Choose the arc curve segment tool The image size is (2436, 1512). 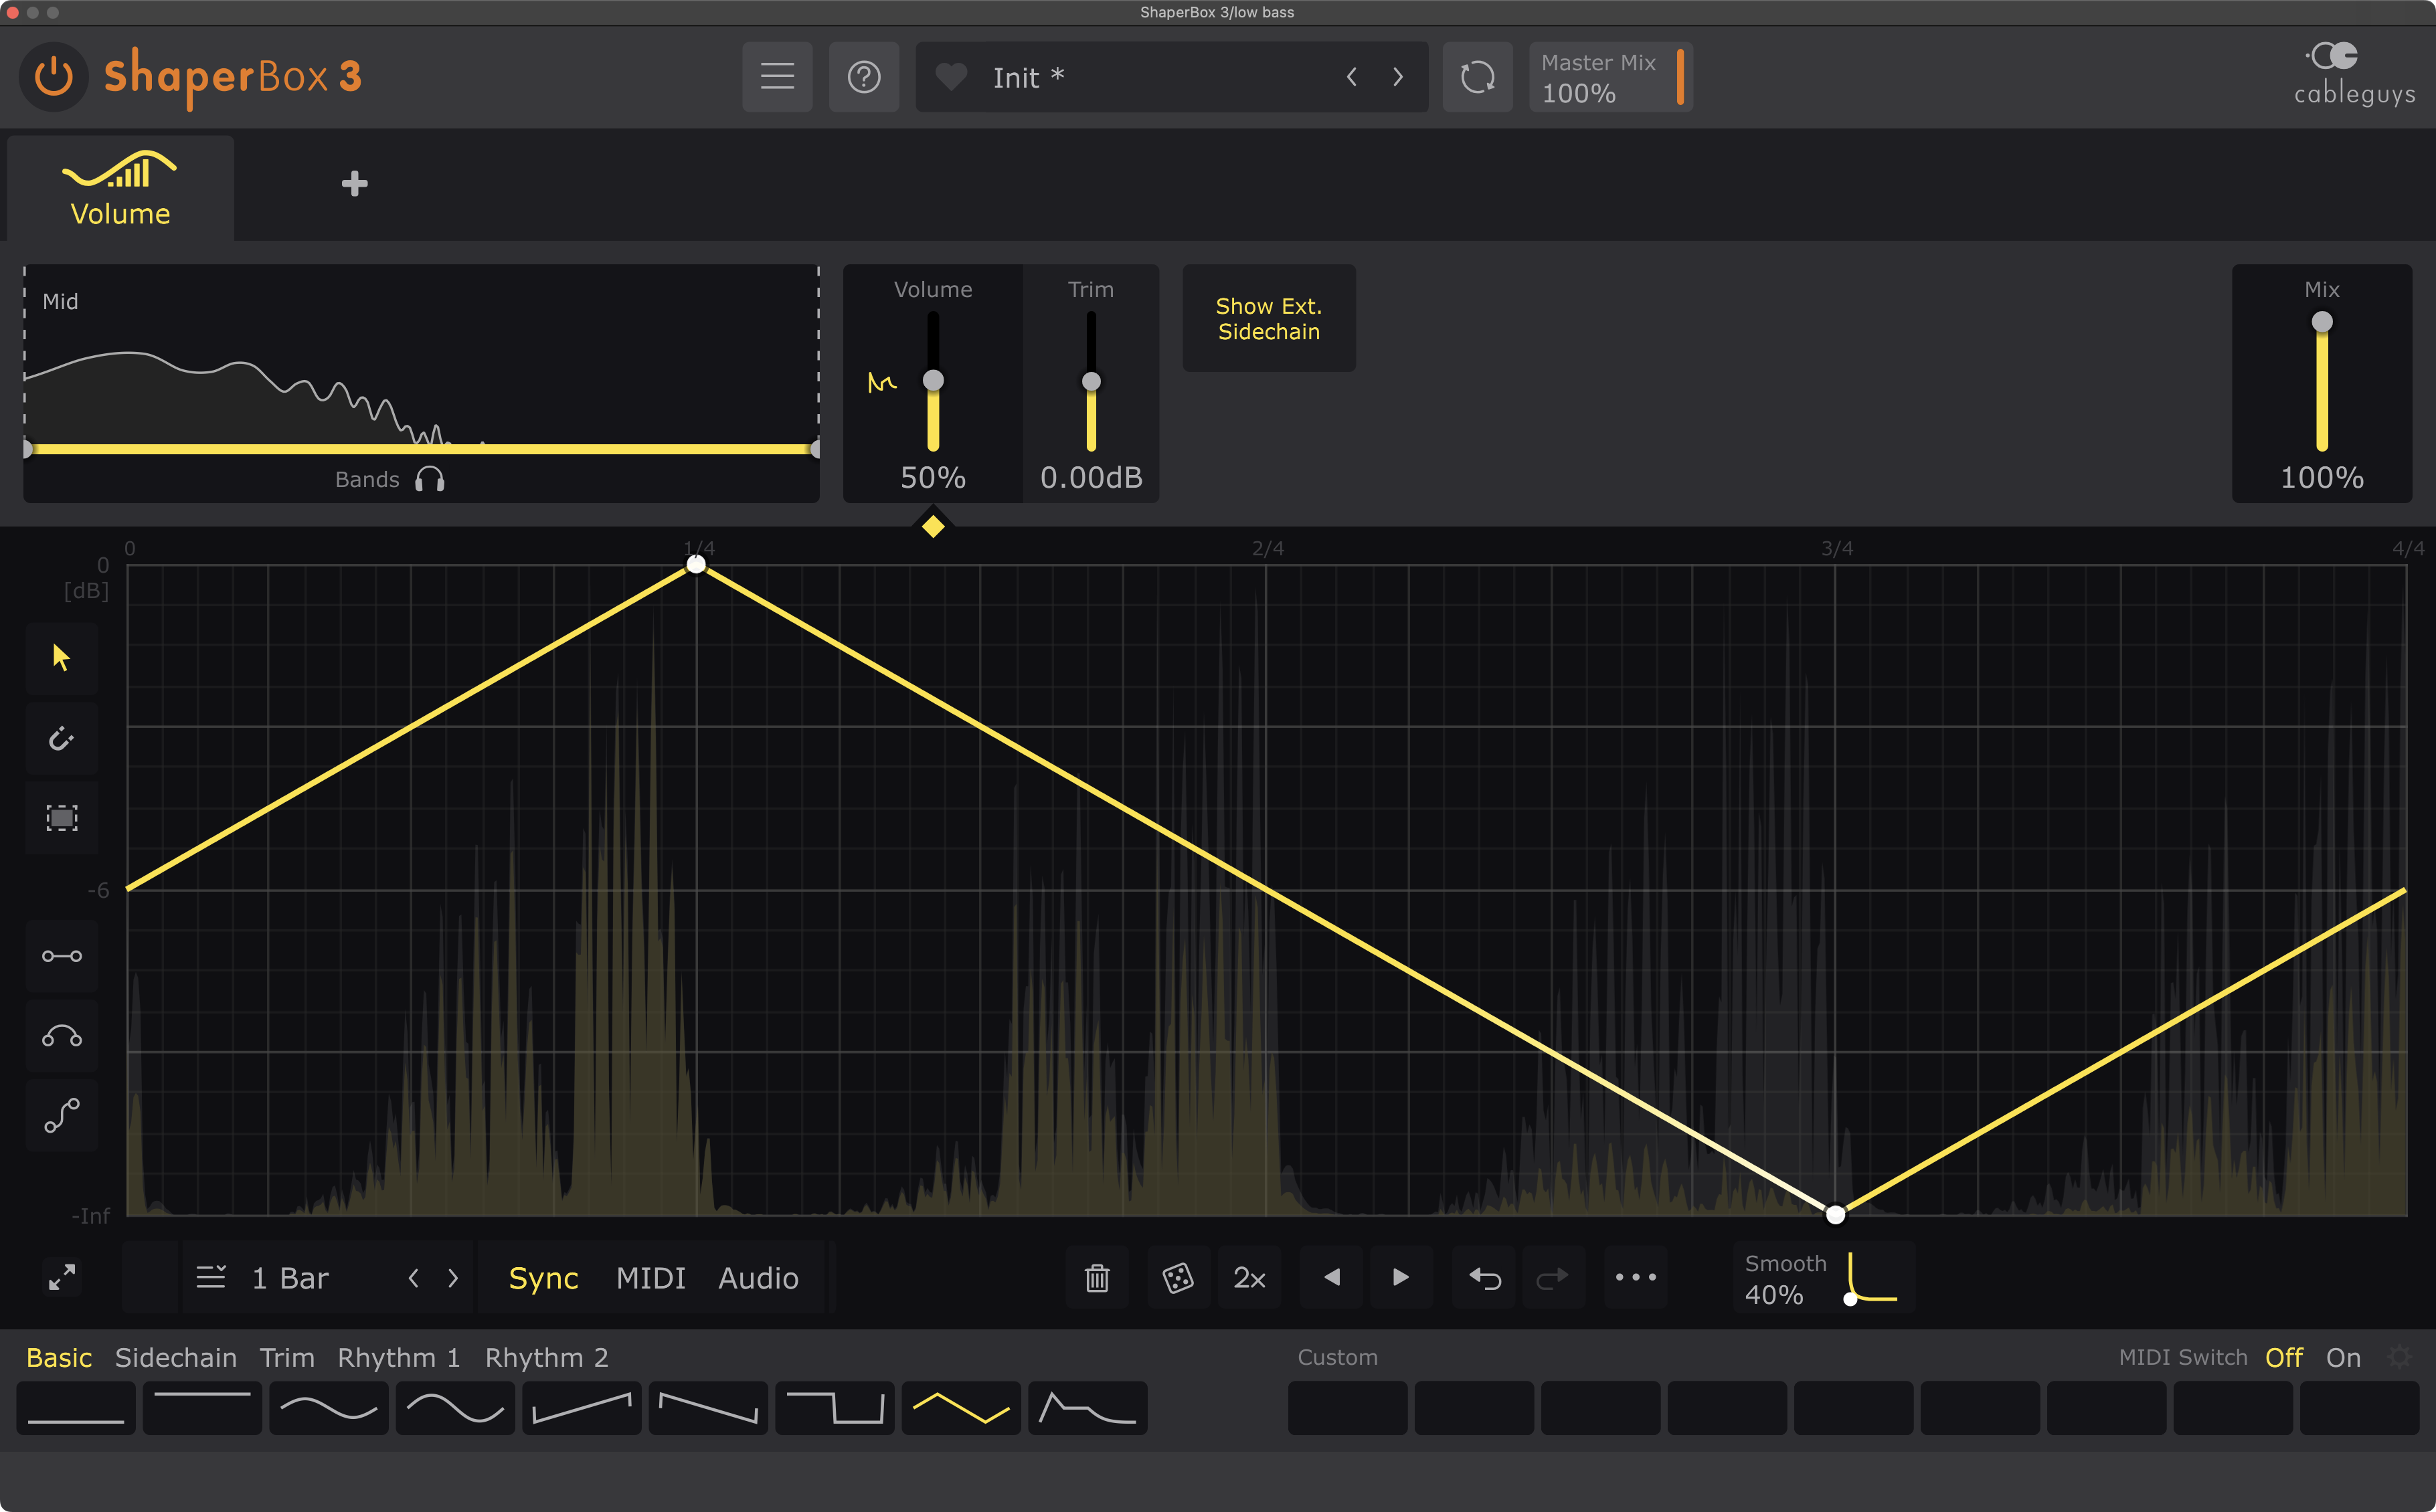[x=62, y=1036]
